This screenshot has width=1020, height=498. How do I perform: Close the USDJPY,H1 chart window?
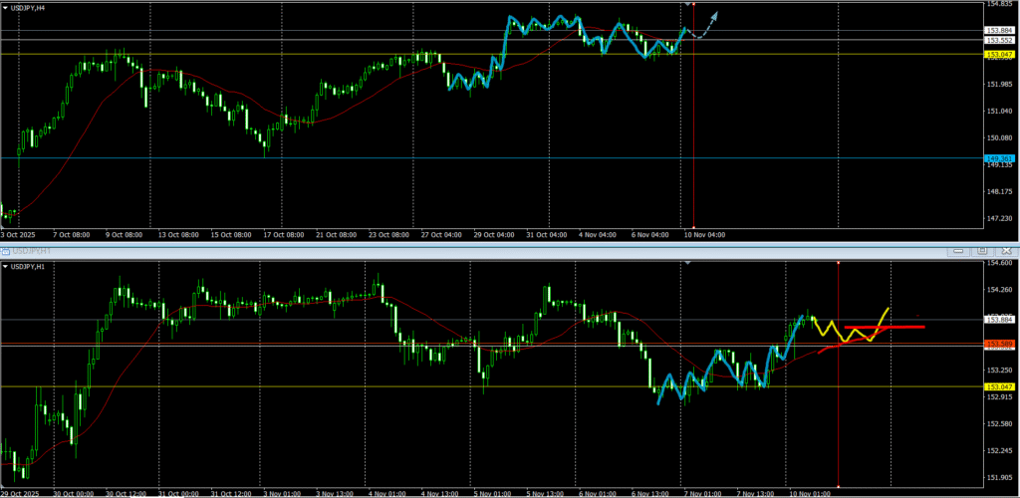(x=1004, y=251)
